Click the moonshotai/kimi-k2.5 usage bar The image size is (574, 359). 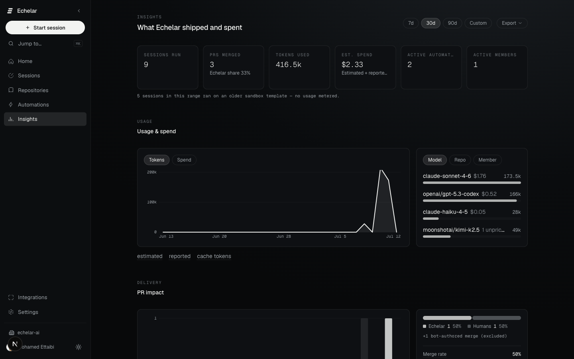pyautogui.click(x=472, y=237)
